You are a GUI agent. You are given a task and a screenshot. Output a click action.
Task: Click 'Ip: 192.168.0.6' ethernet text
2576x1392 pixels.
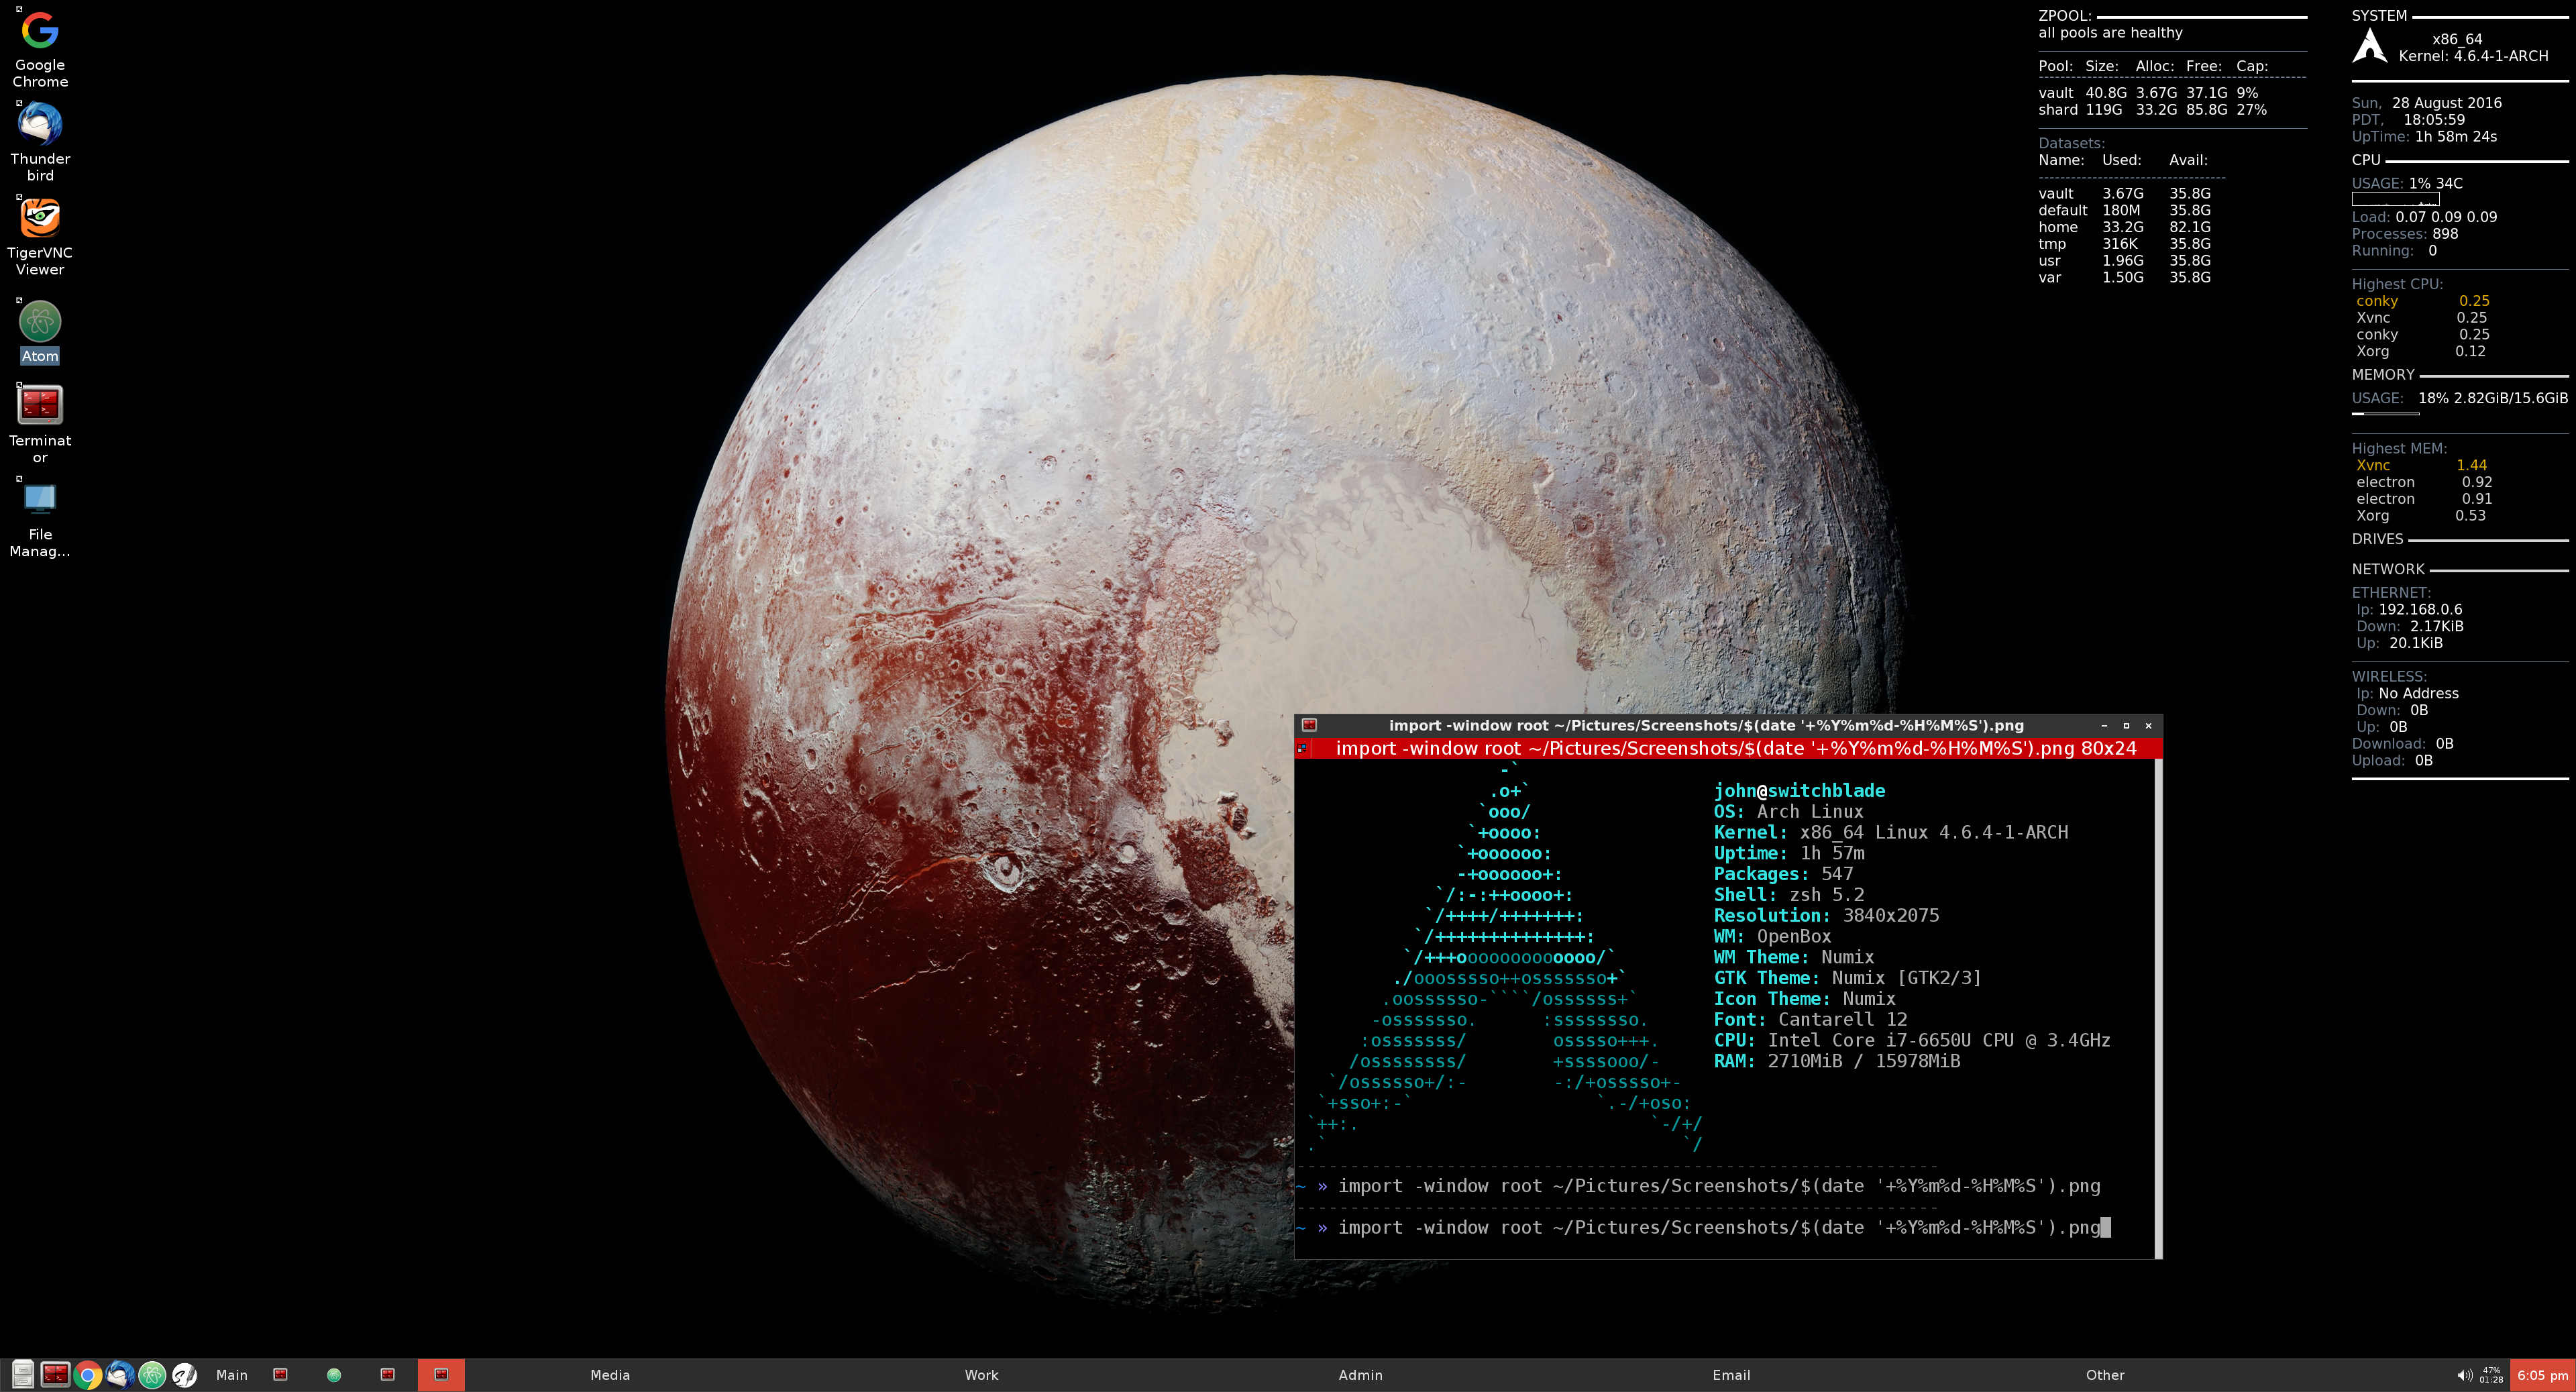[2409, 609]
